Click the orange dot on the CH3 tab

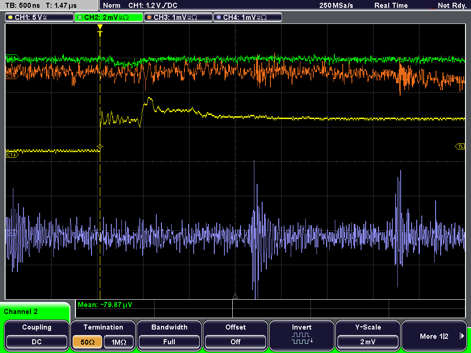[149, 17]
